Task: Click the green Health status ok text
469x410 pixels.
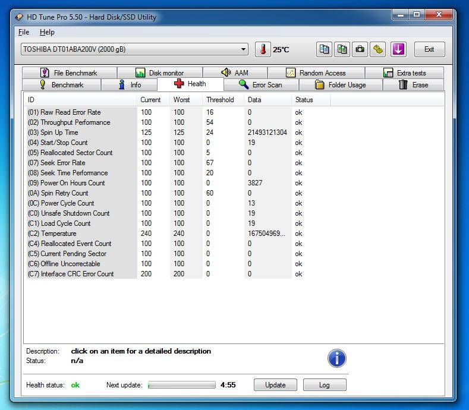Action: [75, 385]
